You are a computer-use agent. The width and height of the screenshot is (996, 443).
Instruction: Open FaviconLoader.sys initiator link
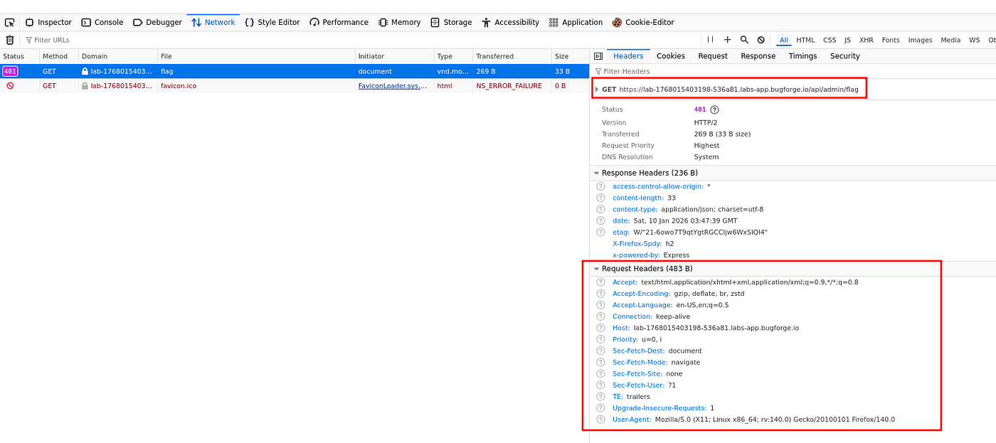coord(393,85)
